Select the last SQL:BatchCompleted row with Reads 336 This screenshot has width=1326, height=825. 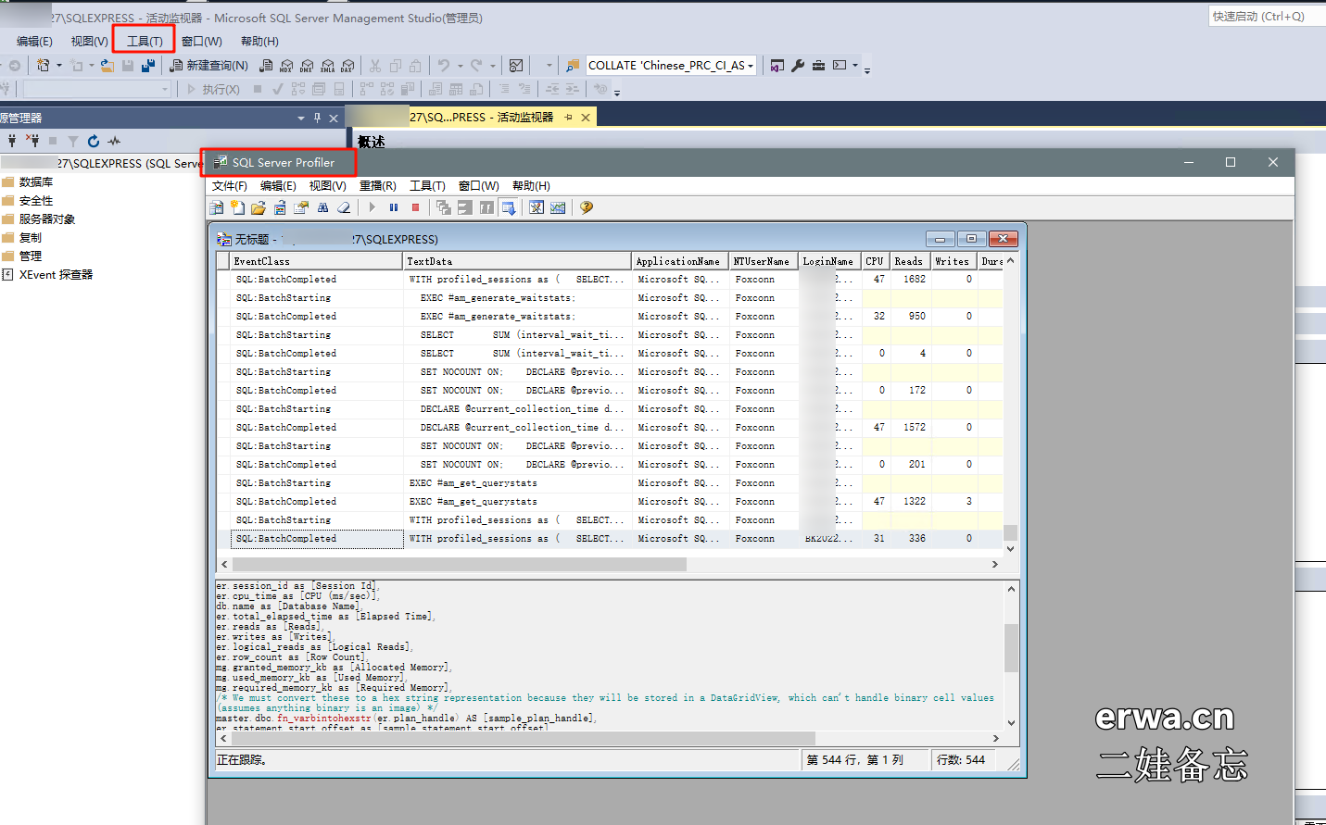[610, 539]
